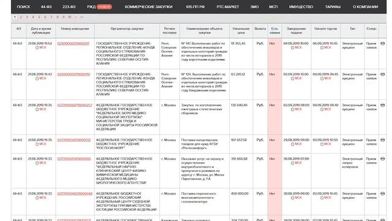Image resolution: width=392 pixels, height=221 pixels.
Task: Print the 130 640,40 notice row
Action: (382, 105)
